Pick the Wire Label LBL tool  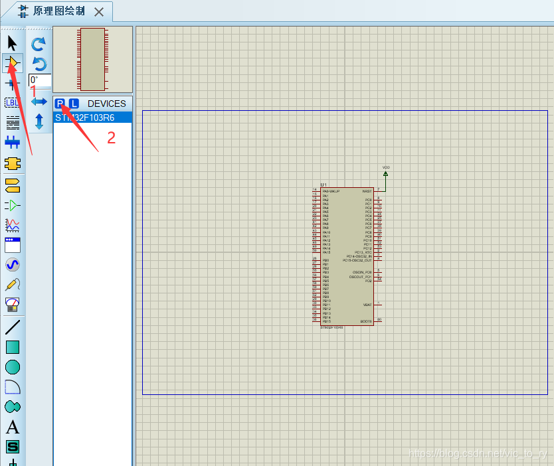[x=13, y=103]
